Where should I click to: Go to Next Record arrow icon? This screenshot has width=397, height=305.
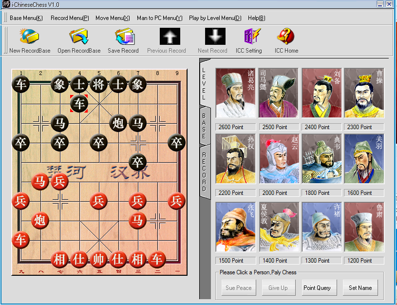point(215,36)
